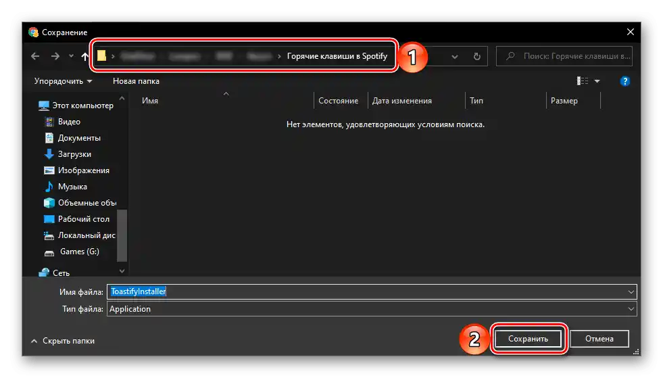Open the 'Изображения' folder
The width and height of the screenshot is (663, 378).
(76, 170)
